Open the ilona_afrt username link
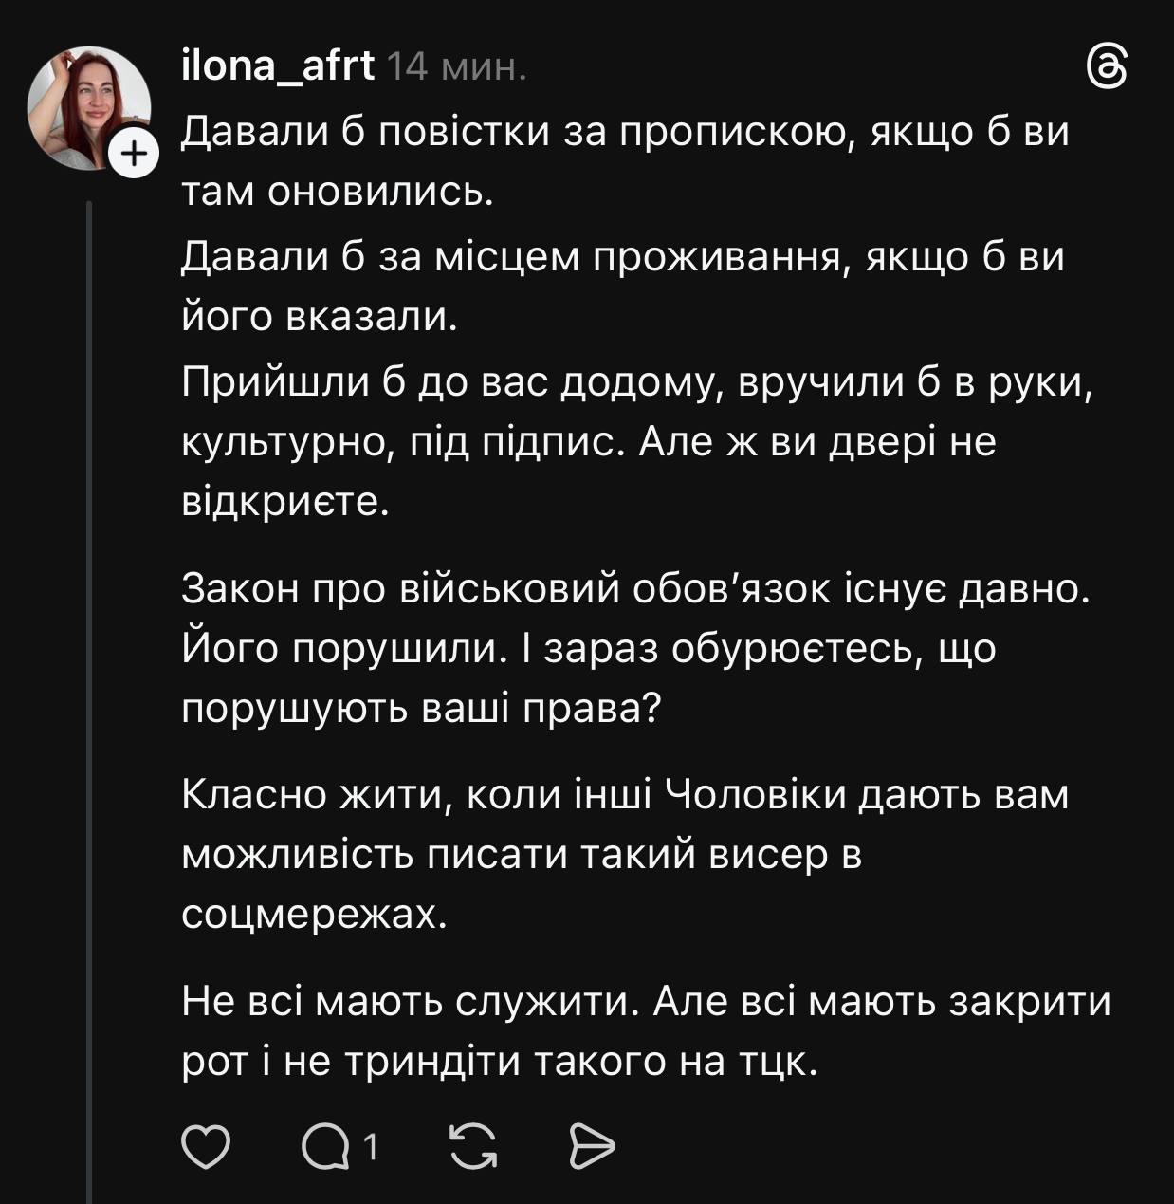Screen dimensions: 1174x1204 point(278,66)
